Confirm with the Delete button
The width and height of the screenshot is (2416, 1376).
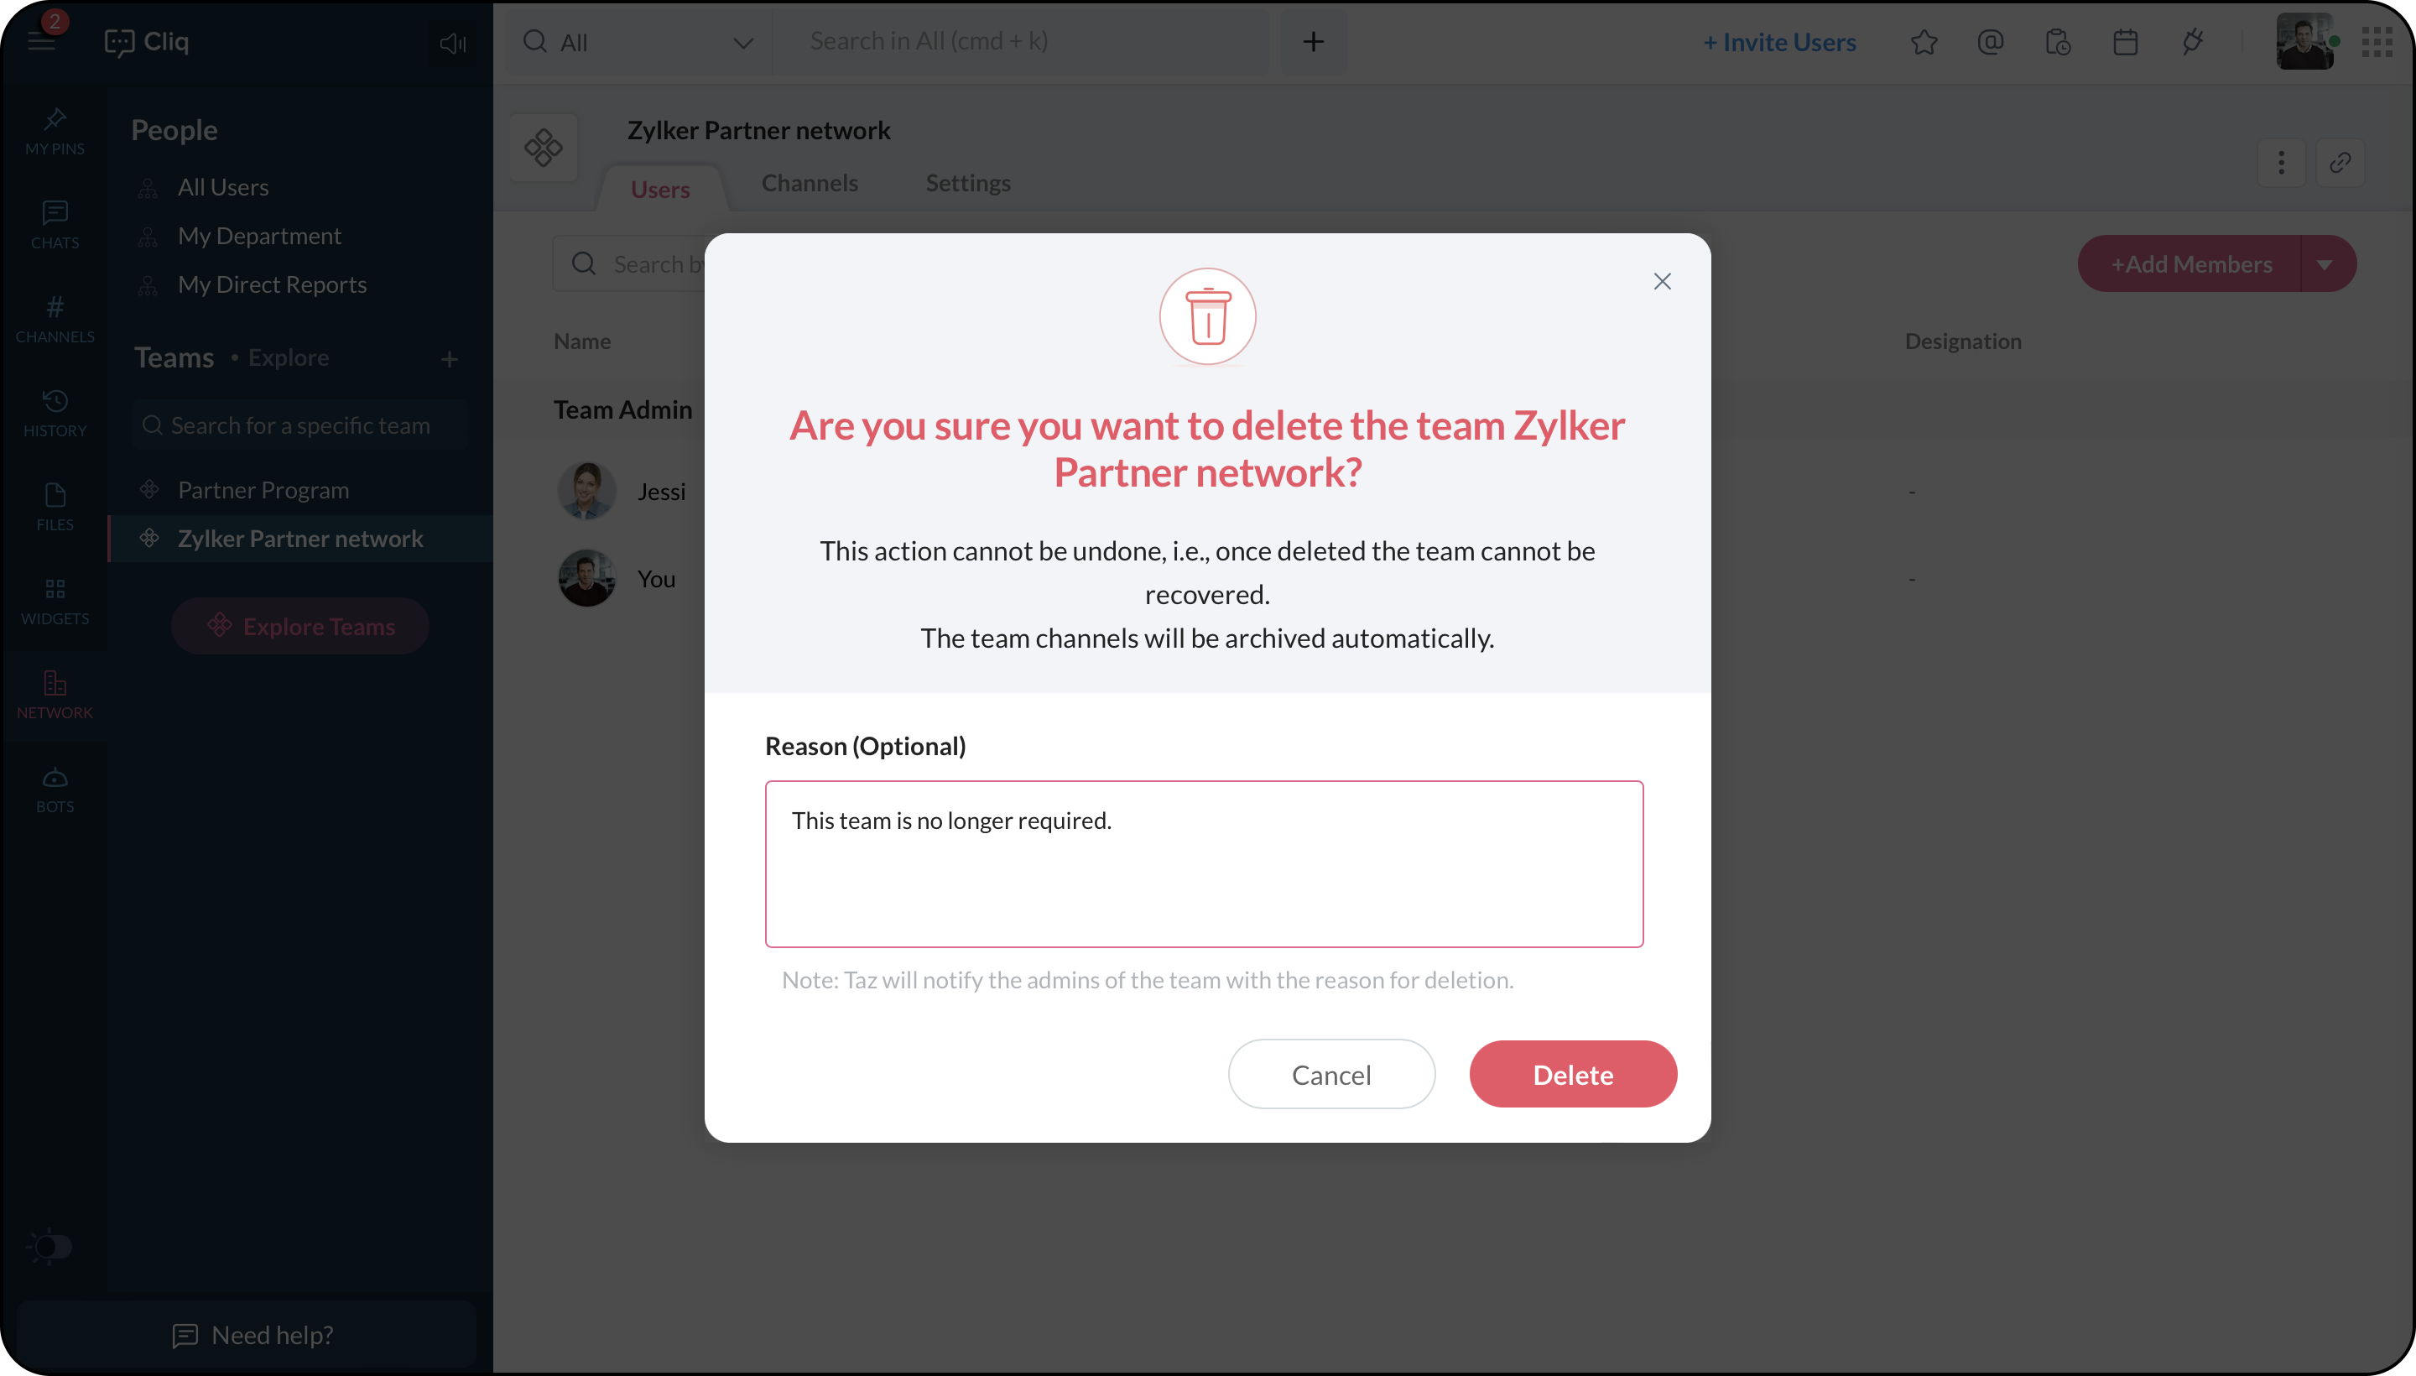1572,1075
